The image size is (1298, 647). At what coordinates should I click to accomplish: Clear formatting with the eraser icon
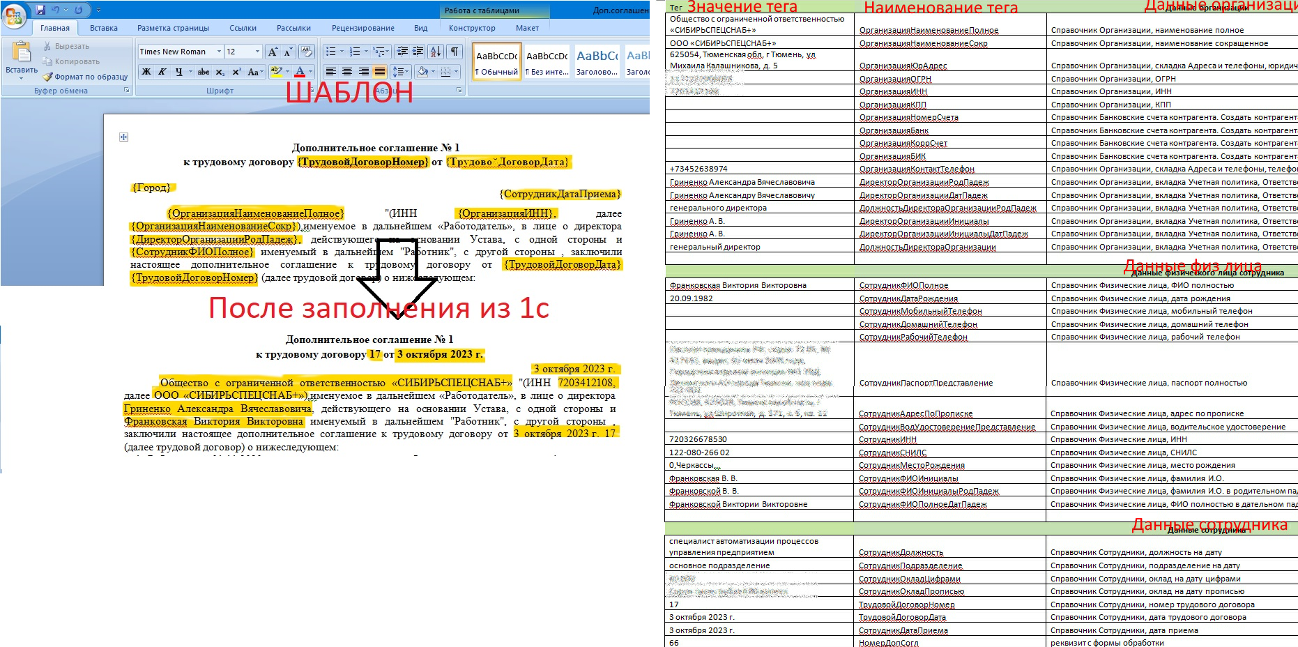pos(307,52)
